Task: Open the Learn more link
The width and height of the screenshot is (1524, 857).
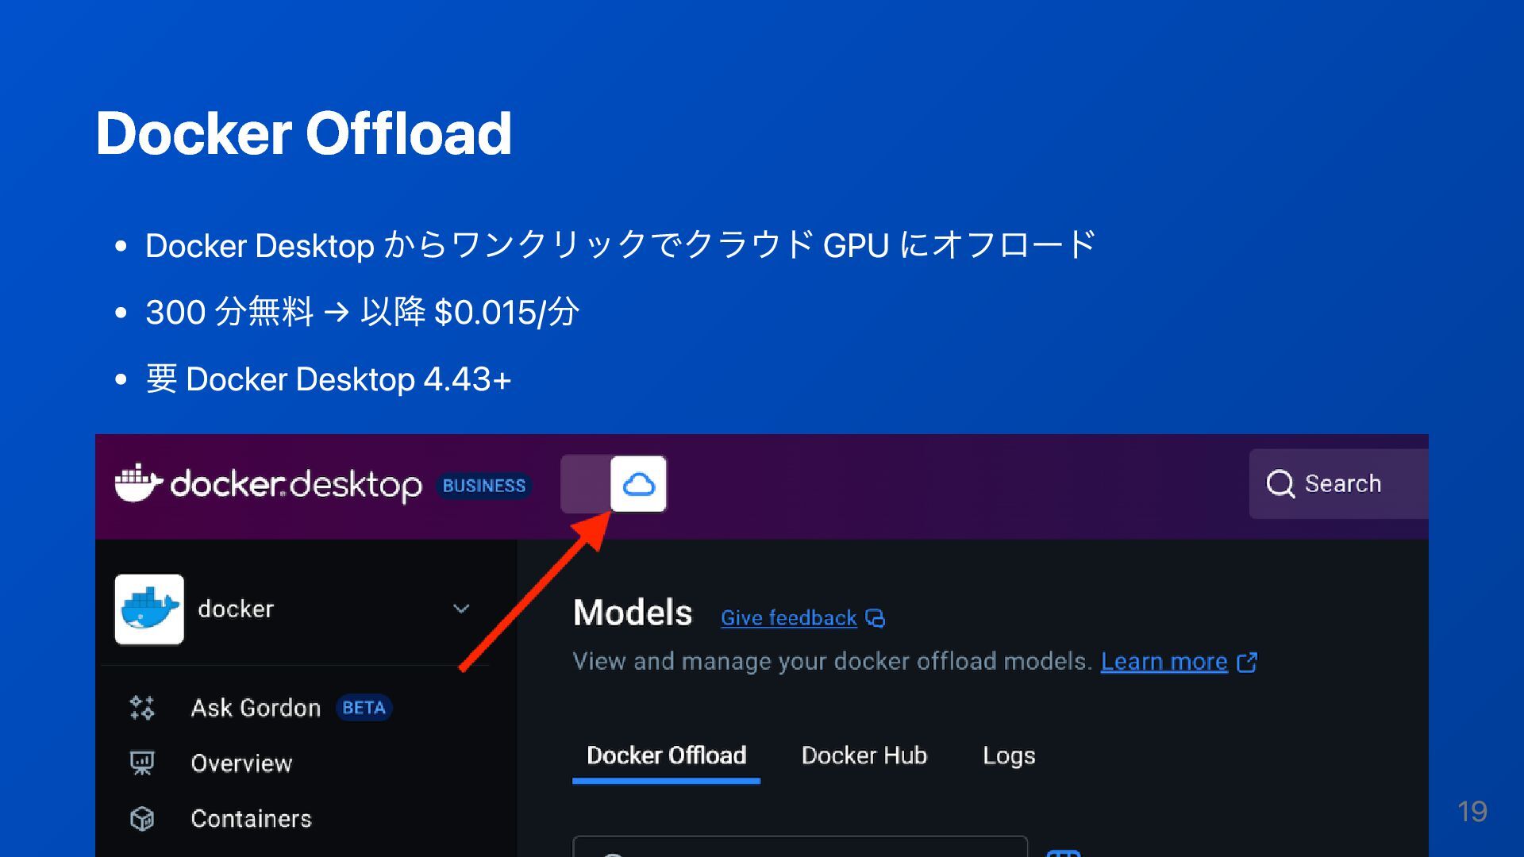Action: (1164, 662)
